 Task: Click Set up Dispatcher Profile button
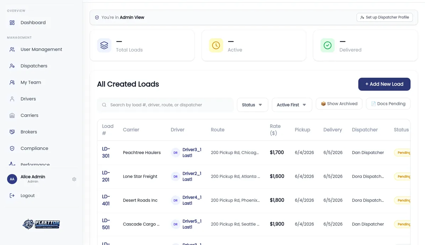click(x=385, y=17)
